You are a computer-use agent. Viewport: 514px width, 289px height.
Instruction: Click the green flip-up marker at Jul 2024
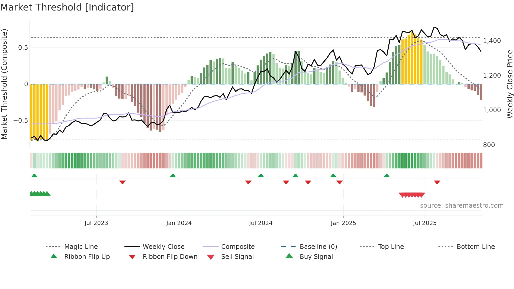point(261,176)
